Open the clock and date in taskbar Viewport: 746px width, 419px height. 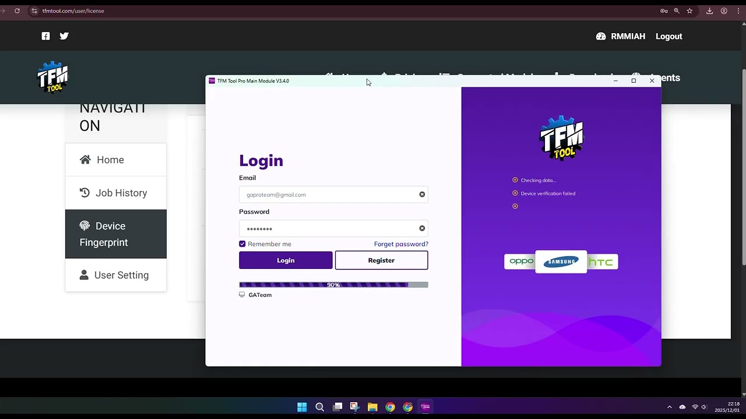[x=727, y=407]
